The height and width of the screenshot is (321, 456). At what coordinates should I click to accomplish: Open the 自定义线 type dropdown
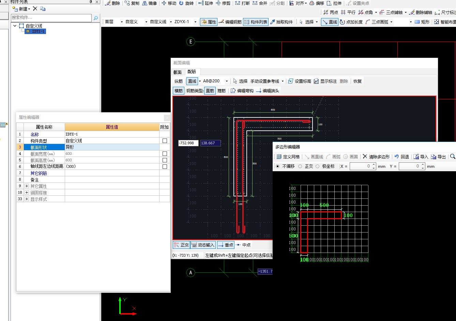[x=171, y=22]
